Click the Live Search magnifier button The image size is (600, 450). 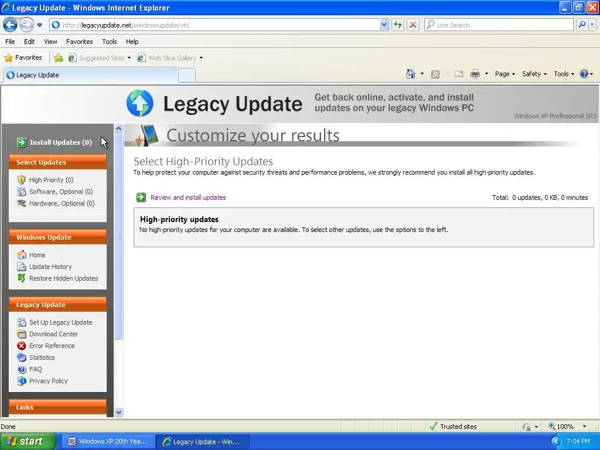pyautogui.click(x=582, y=25)
